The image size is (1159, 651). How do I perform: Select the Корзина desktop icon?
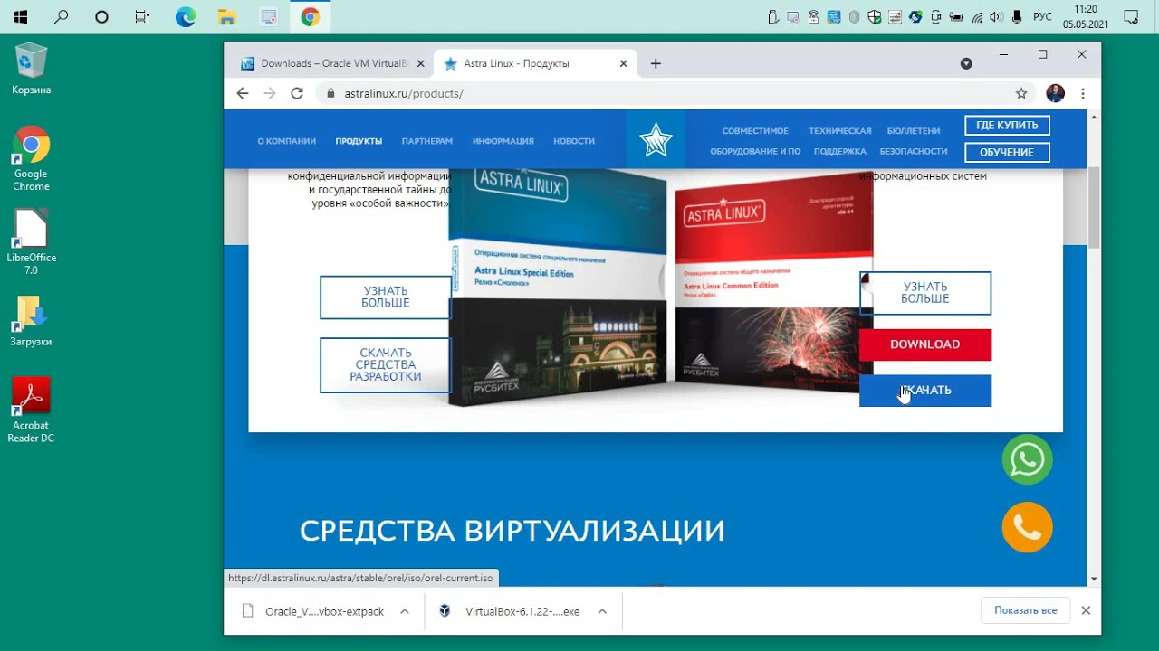32,70
